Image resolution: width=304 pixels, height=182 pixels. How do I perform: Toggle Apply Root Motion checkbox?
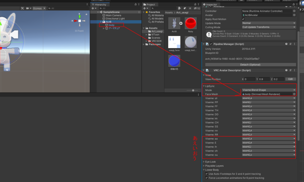tap(243, 19)
